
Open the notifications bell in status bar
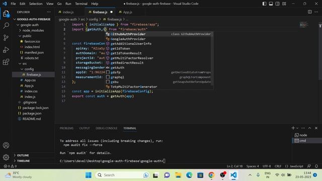(x=316, y=166)
